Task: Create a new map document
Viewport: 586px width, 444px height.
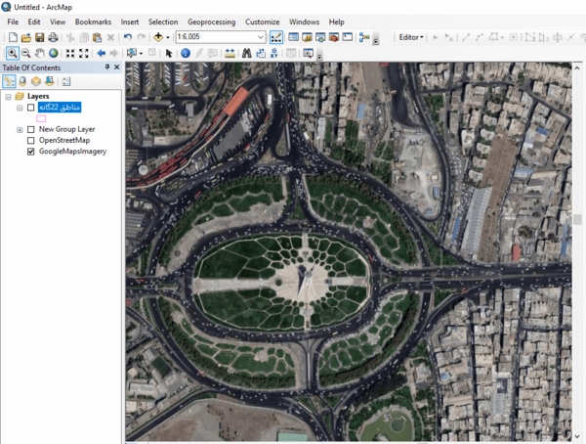Action: point(13,37)
